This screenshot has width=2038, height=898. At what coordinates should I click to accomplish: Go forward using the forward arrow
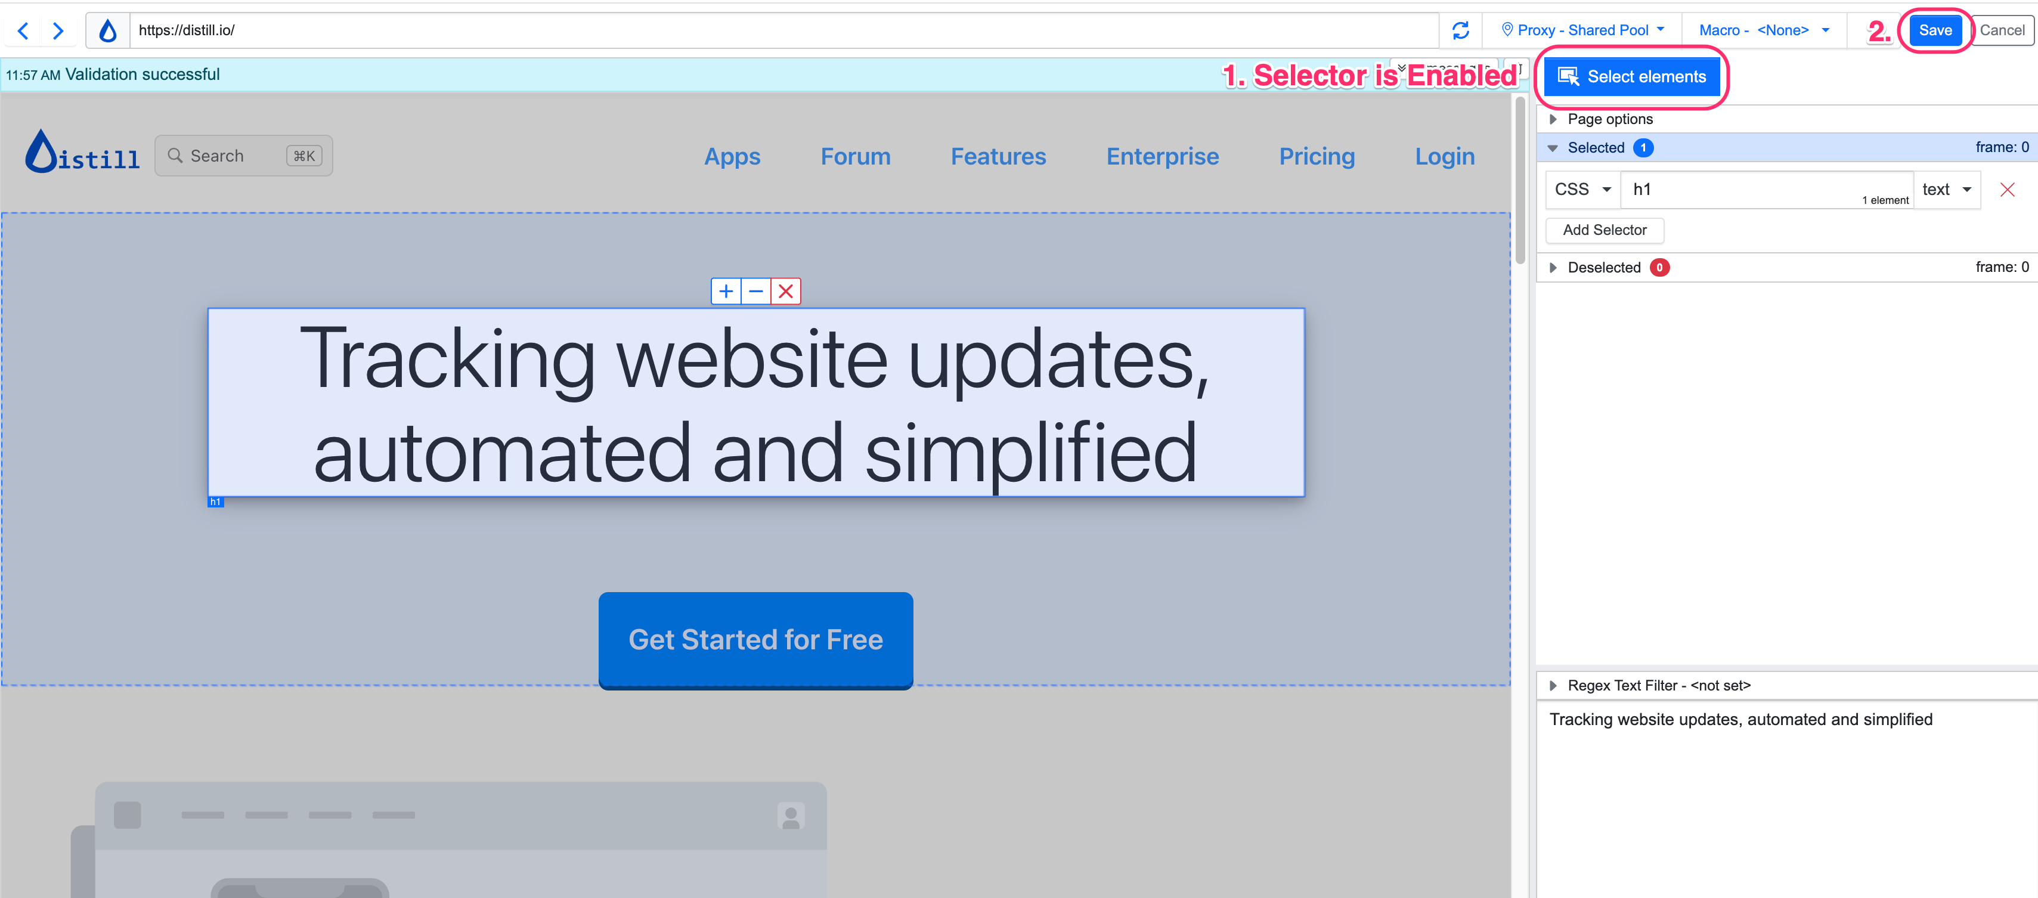[x=58, y=30]
